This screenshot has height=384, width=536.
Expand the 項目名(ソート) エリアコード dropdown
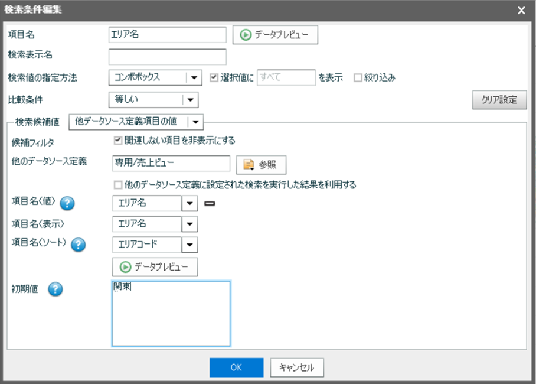[x=189, y=245]
